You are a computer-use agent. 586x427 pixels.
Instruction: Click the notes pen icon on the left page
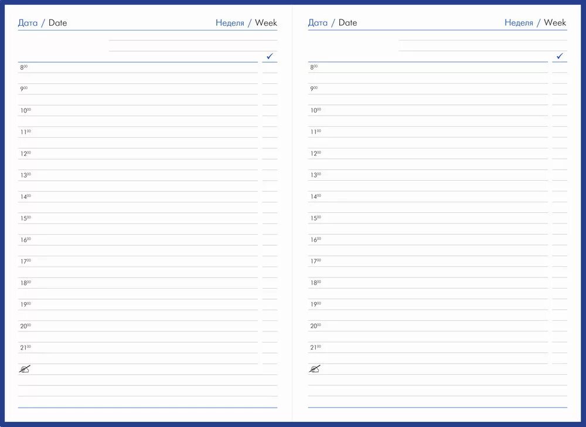tap(25, 369)
